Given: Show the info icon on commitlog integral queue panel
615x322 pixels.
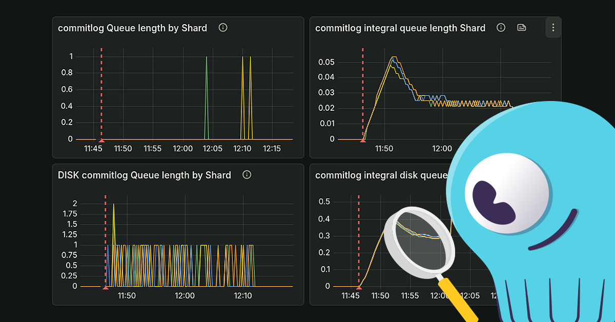Looking at the screenshot, I should tap(501, 28).
